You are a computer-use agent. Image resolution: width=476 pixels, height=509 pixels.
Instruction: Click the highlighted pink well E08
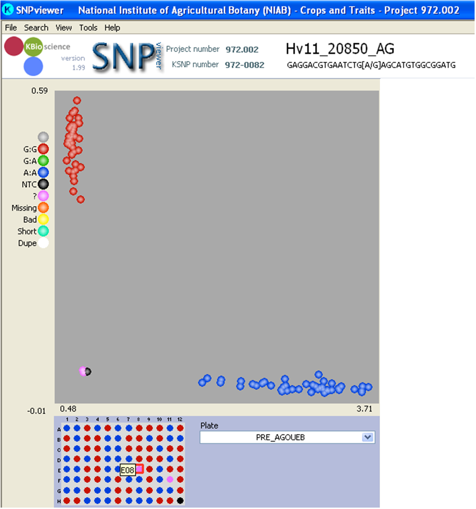pyautogui.click(x=139, y=469)
